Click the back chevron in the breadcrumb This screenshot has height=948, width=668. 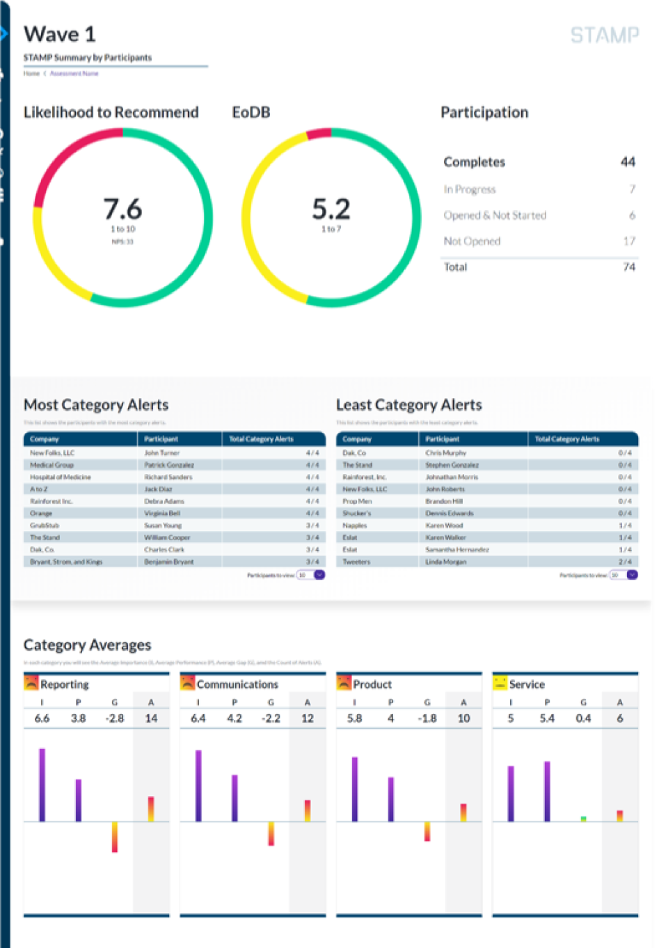click(45, 73)
